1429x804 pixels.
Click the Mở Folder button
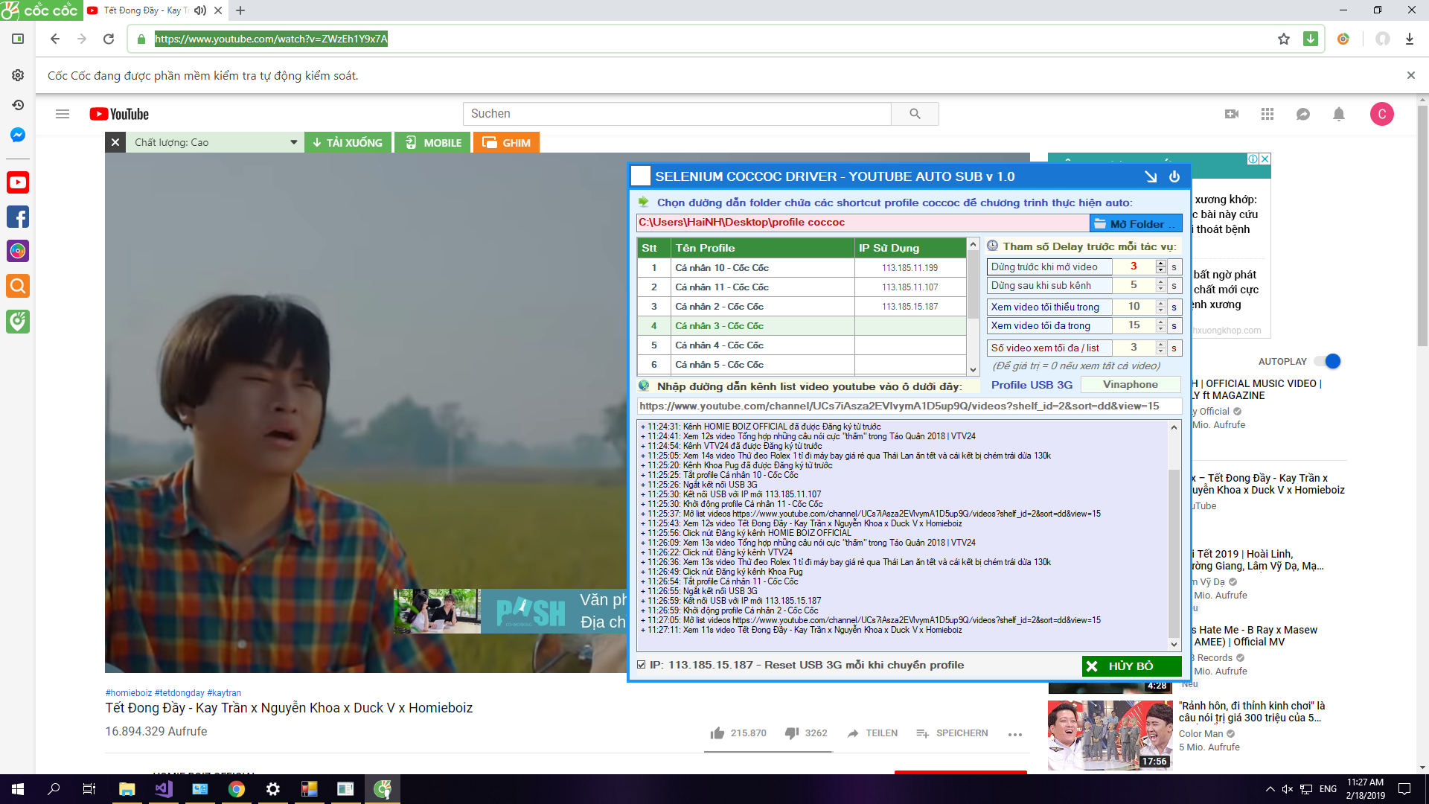[x=1135, y=223]
